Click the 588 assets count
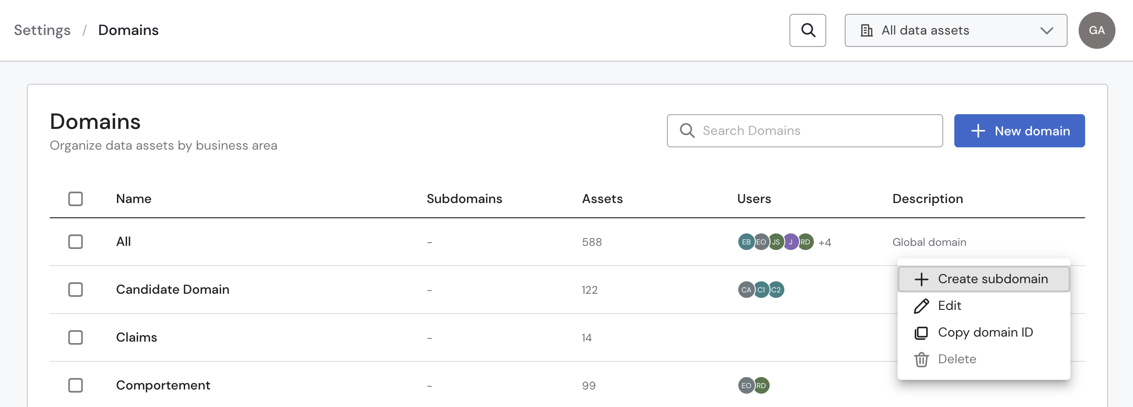1133x407 pixels. [x=592, y=242]
